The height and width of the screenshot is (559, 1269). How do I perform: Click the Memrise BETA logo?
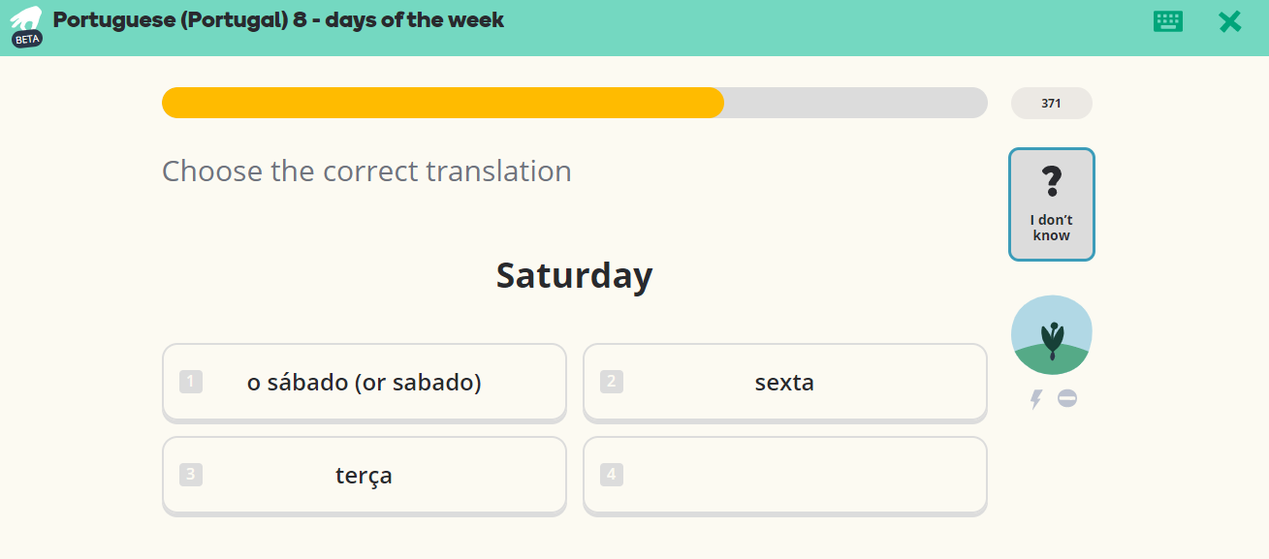point(26,26)
